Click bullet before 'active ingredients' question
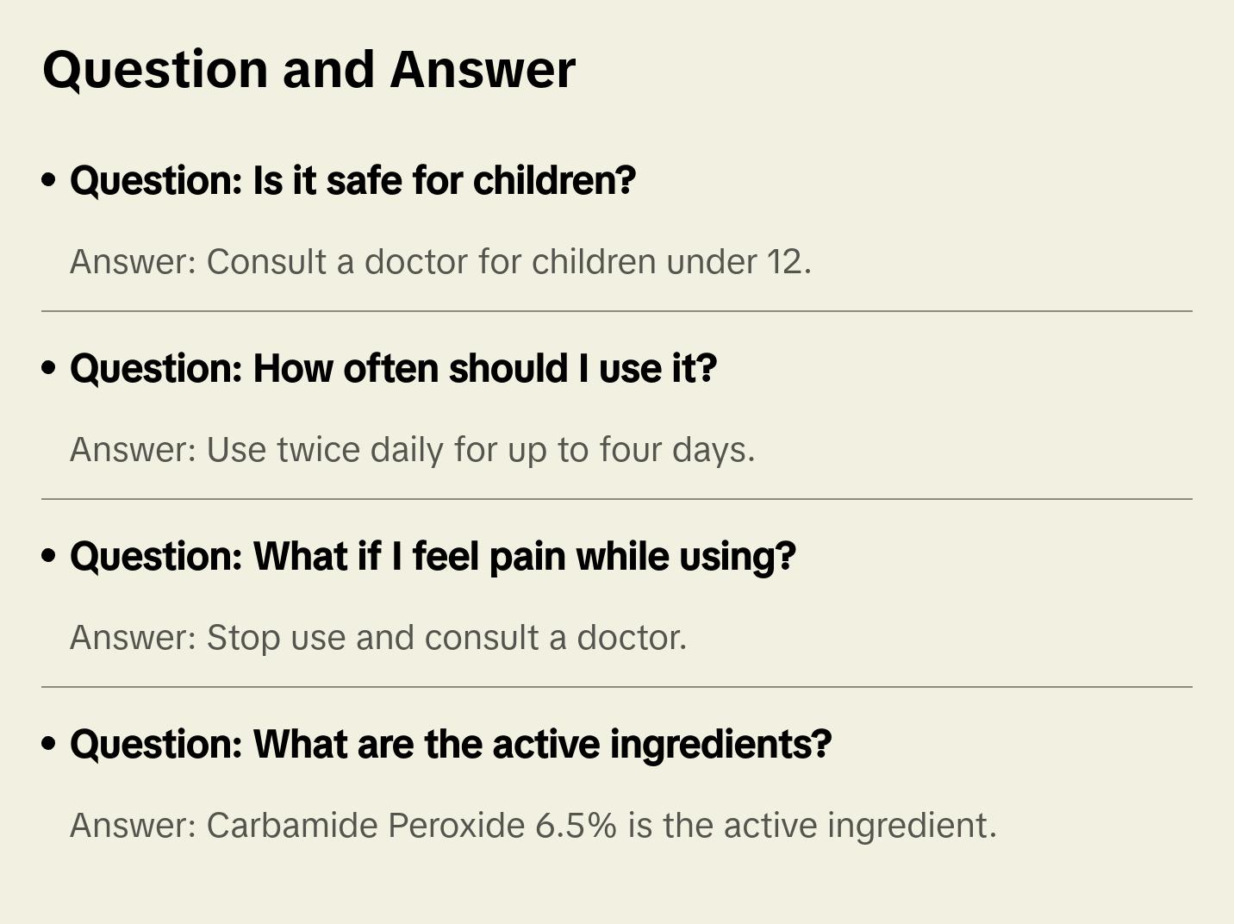This screenshot has width=1234, height=924. 49,745
